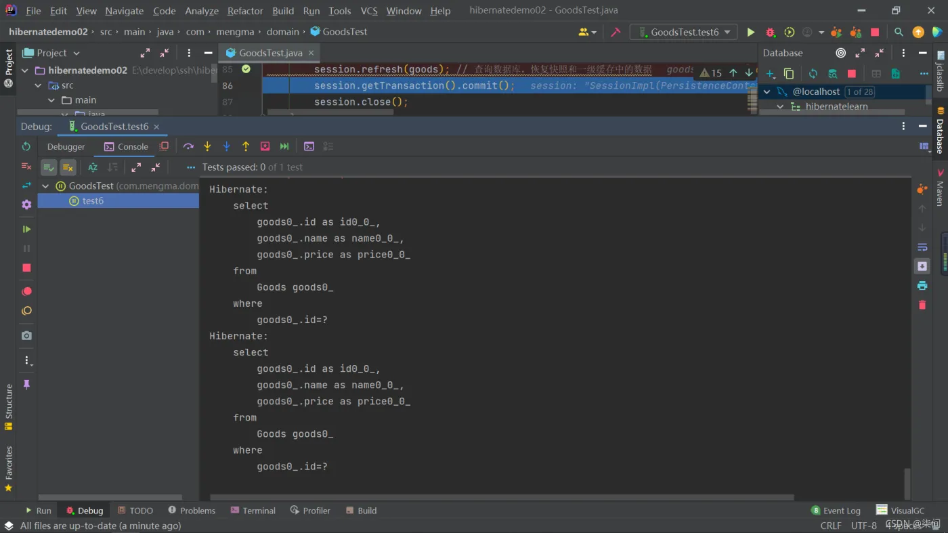Viewport: 948px width, 533px height.
Task: Rerun test with the debug panel rerun icon
Action: coord(26,146)
